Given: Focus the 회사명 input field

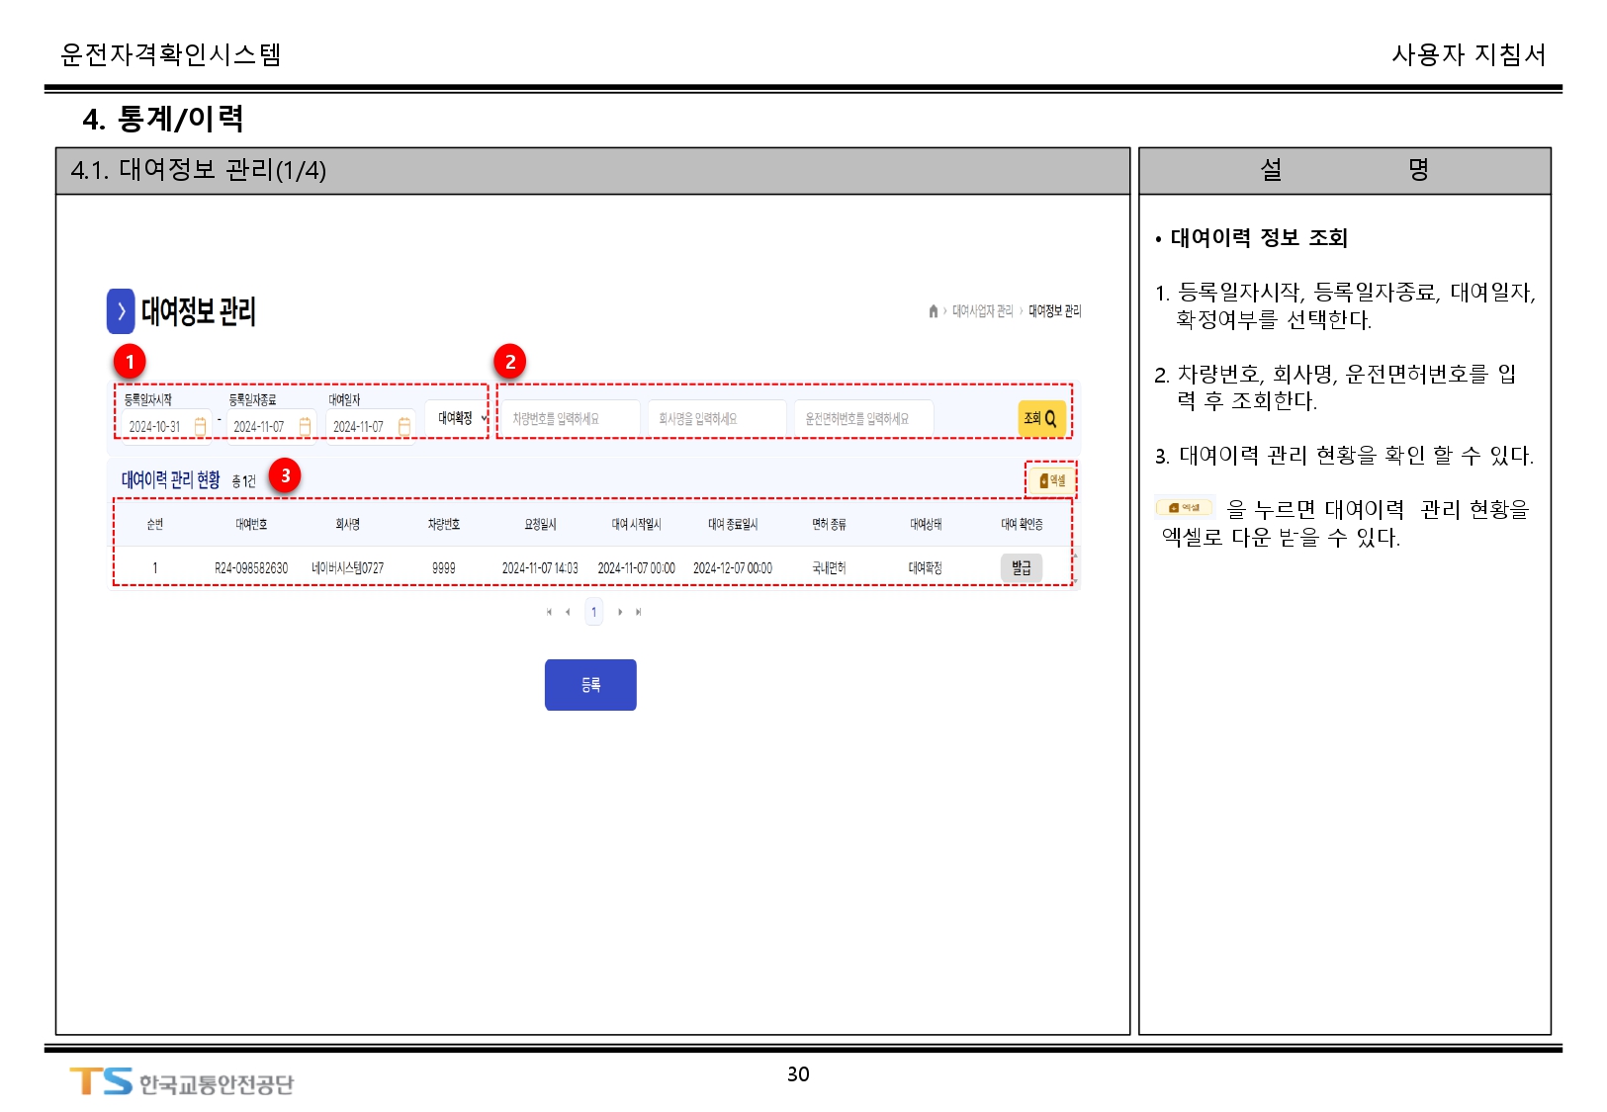Looking at the screenshot, I should [x=716, y=419].
